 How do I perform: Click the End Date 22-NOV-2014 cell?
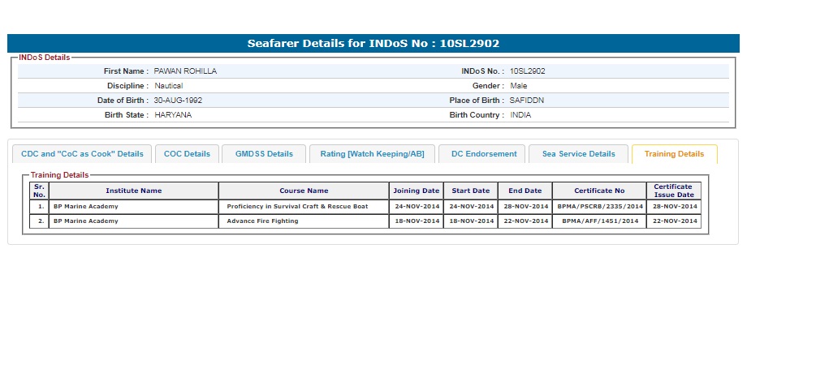[525, 221]
